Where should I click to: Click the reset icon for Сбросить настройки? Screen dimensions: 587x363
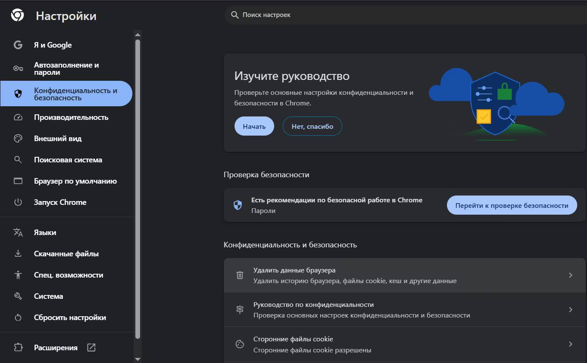tap(18, 318)
